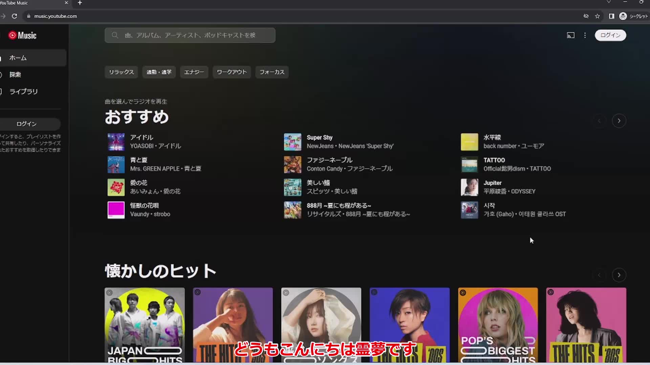
Task: Open the pink THE HITS '80s playlist card
Action: tap(586, 325)
